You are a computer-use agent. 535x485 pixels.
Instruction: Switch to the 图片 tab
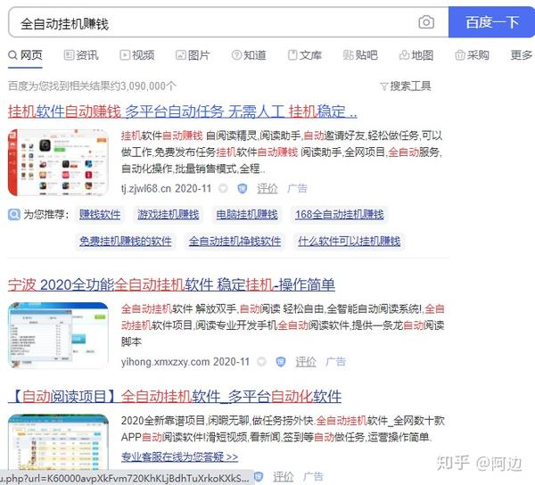[193, 55]
